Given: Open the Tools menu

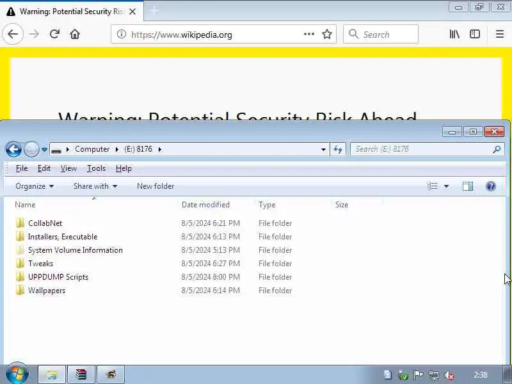Looking at the screenshot, I should pos(96,168).
